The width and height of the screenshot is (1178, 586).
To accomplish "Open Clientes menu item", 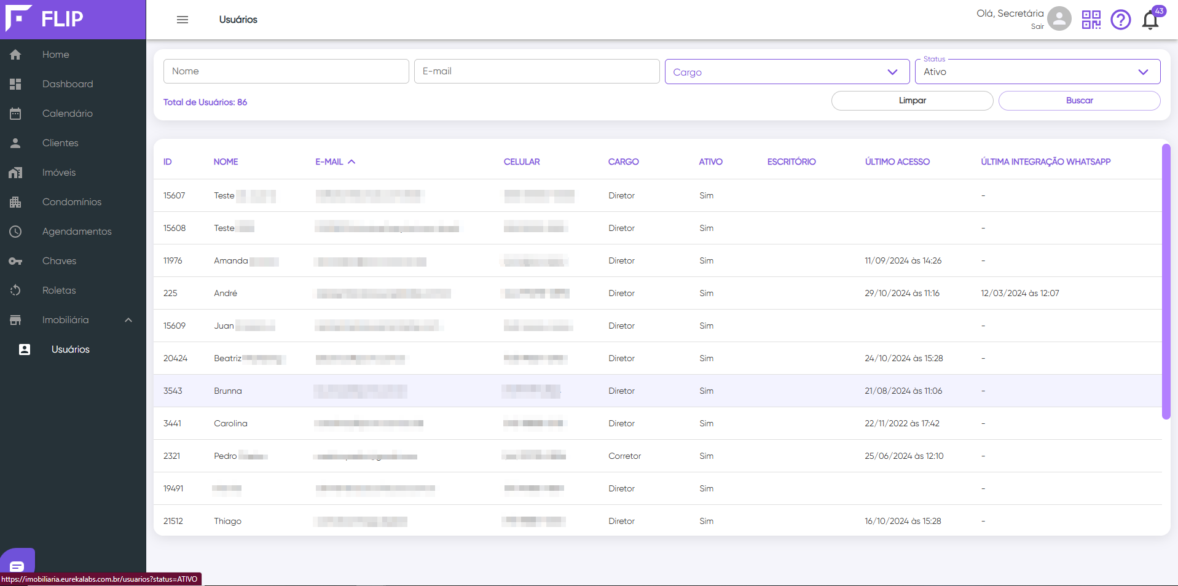I will [60, 143].
